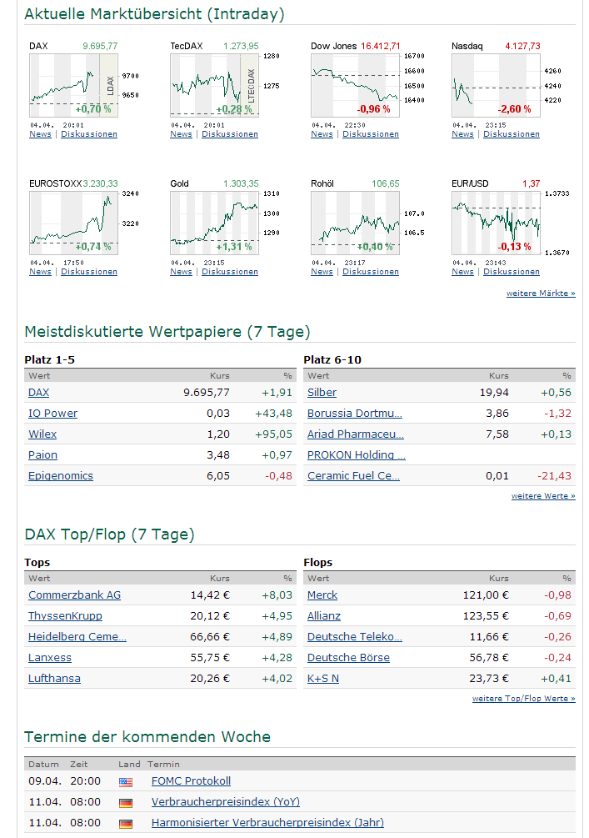Open Paion security link
Screen dimensions: 589x838
(x=42, y=454)
